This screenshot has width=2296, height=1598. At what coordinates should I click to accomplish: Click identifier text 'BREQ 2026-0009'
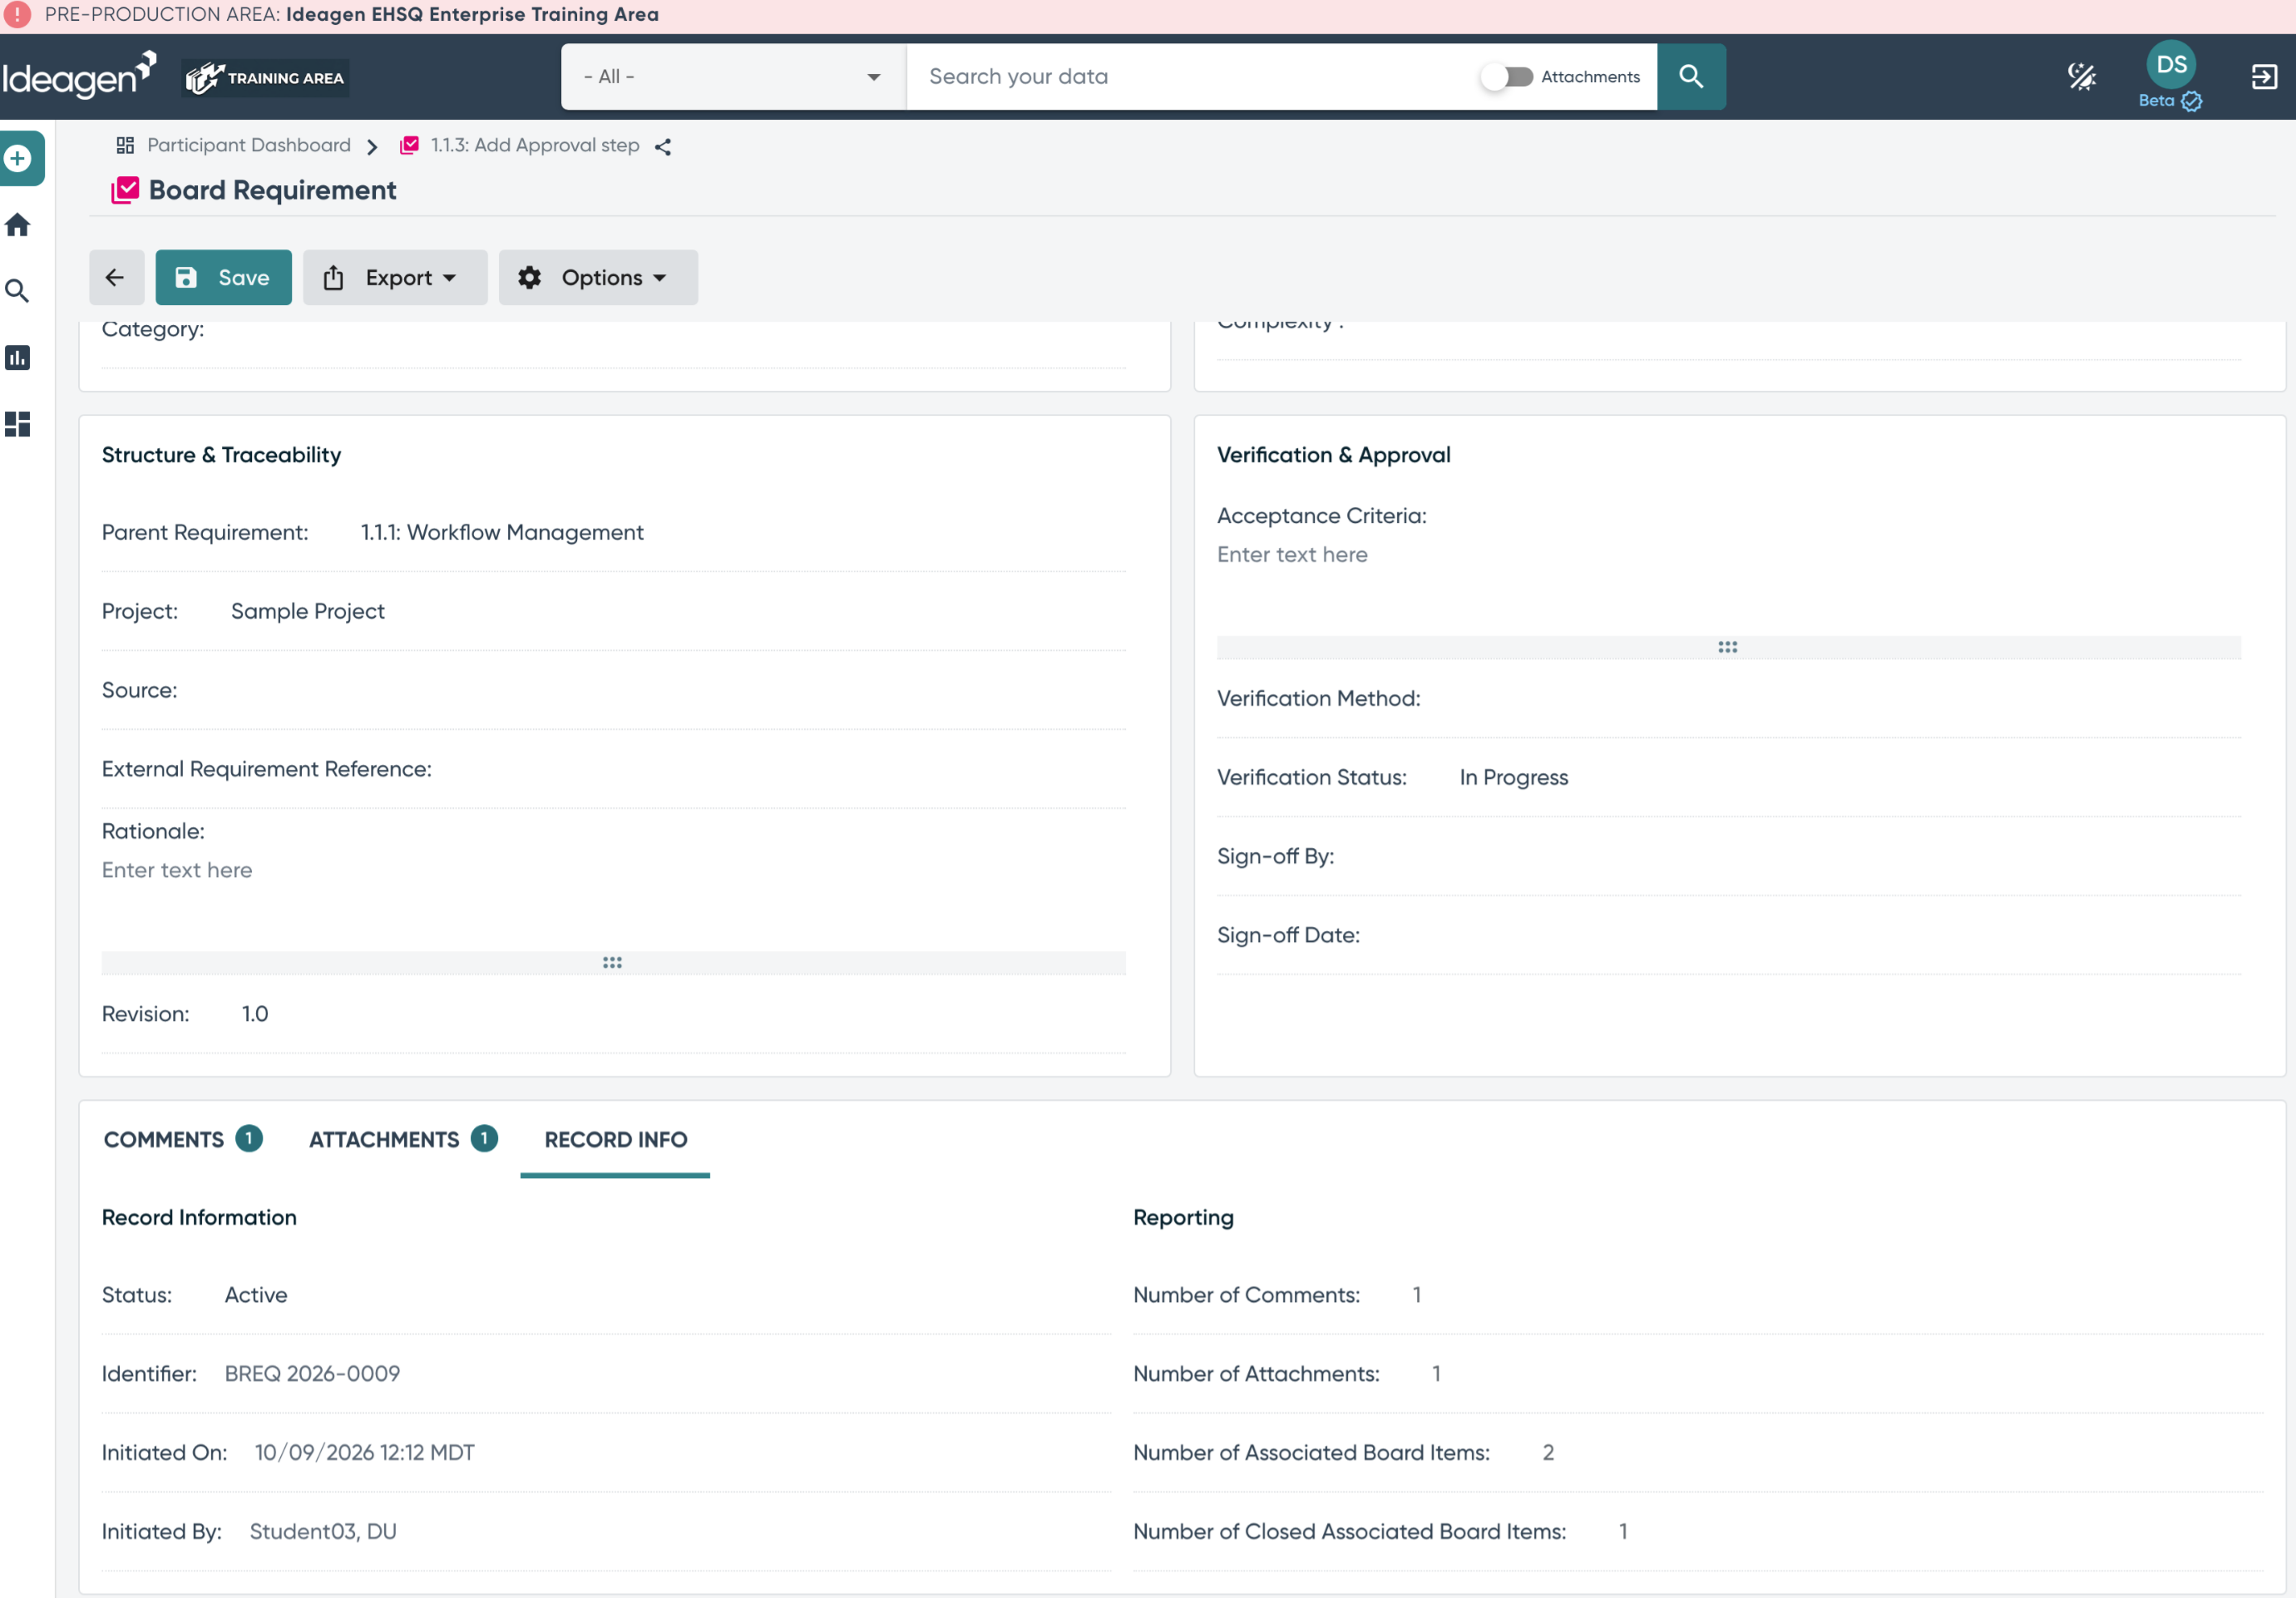click(x=312, y=1374)
